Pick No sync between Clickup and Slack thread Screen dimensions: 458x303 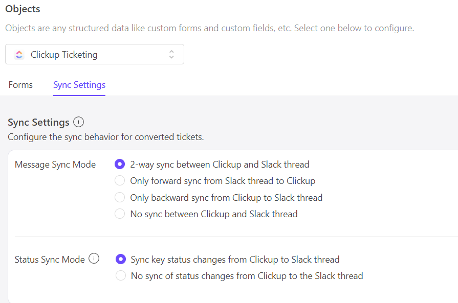(x=120, y=214)
